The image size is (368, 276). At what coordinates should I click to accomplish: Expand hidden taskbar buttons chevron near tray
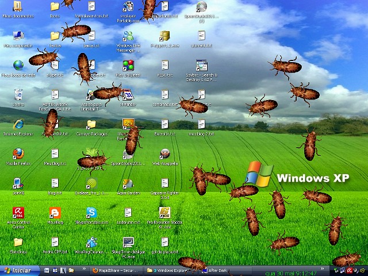(x=322, y=269)
